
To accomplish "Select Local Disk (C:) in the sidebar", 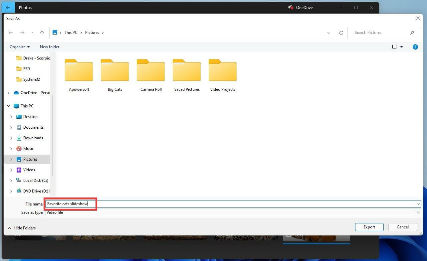I will (36, 180).
